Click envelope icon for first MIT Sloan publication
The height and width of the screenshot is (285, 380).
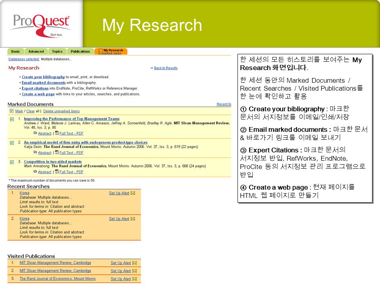[x=135, y=263]
